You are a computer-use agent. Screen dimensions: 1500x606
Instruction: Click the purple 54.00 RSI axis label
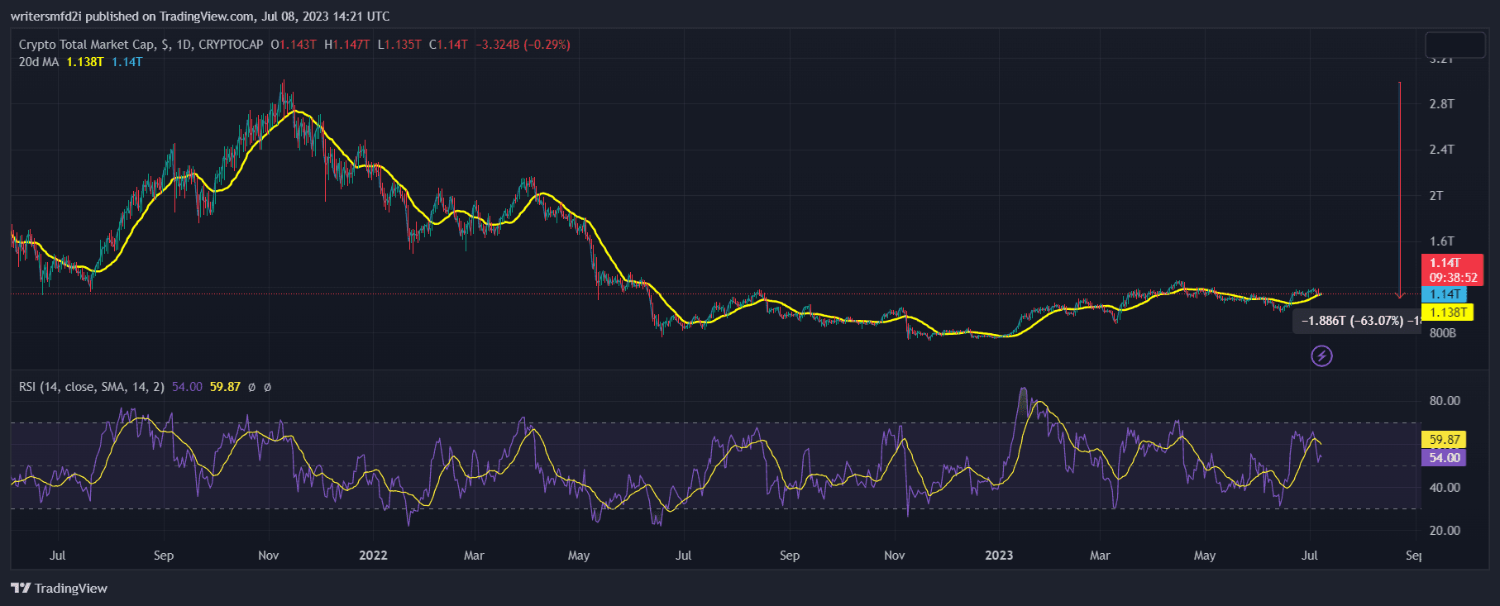[x=1444, y=458]
